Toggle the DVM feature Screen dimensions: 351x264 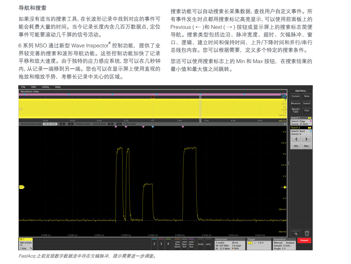point(200,244)
